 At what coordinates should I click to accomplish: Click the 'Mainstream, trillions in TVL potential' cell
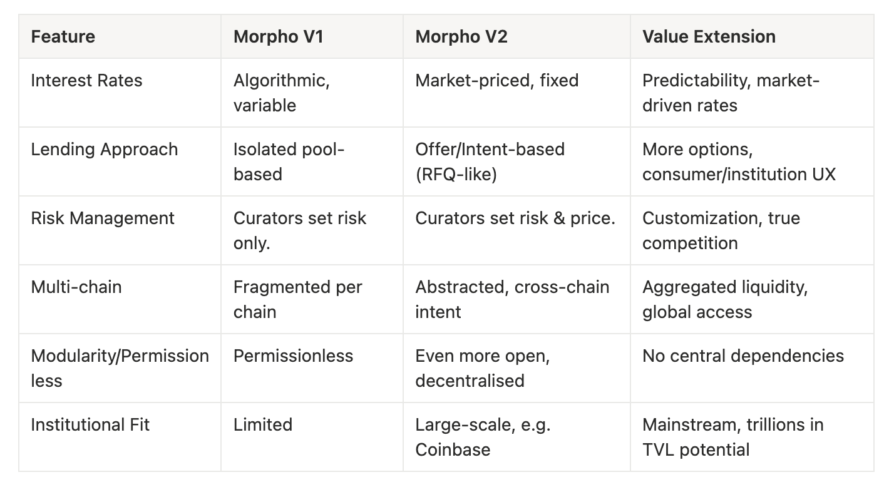click(732, 437)
